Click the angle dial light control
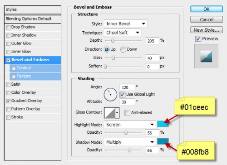This screenshot has width=227, height=165. pos(110,95)
